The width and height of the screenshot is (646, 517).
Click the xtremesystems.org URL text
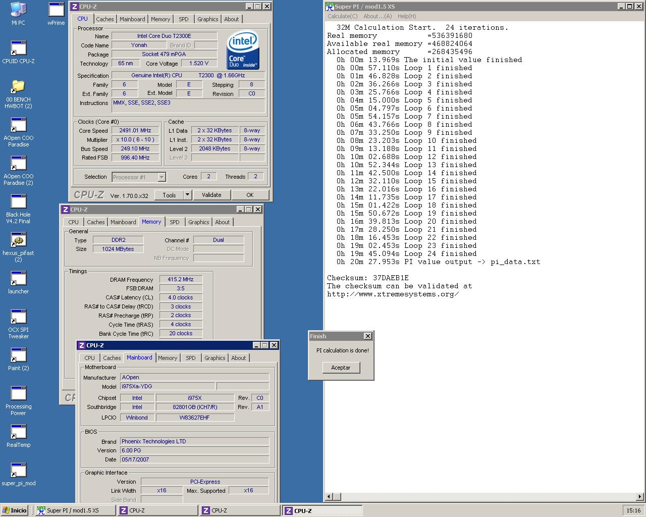click(393, 294)
